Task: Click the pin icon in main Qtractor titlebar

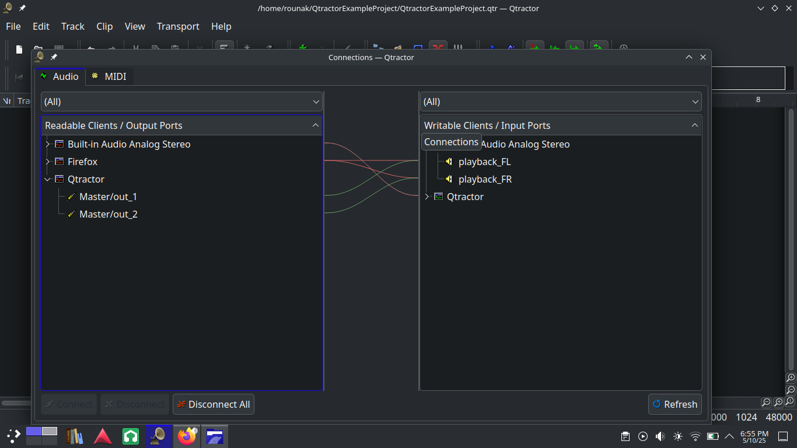Action: [x=22, y=8]
